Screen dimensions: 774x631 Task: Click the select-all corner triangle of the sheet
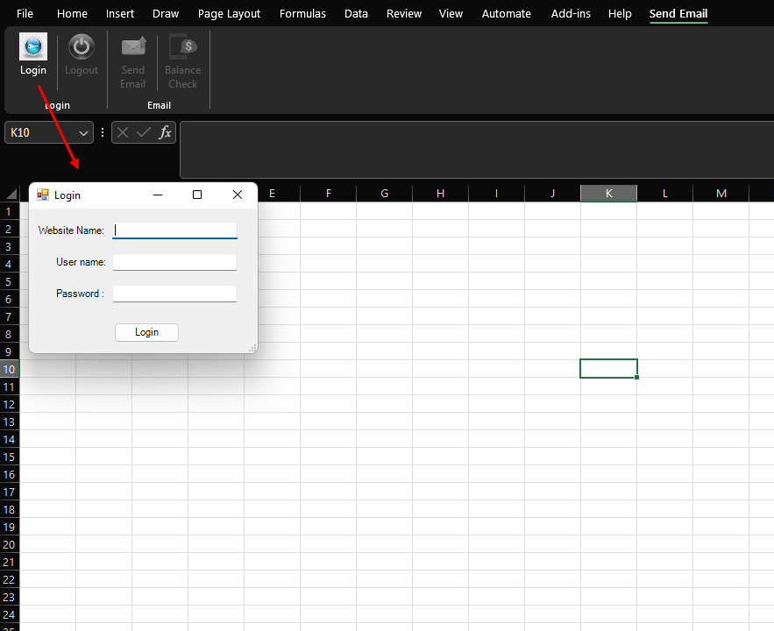(x=11, y=194)
